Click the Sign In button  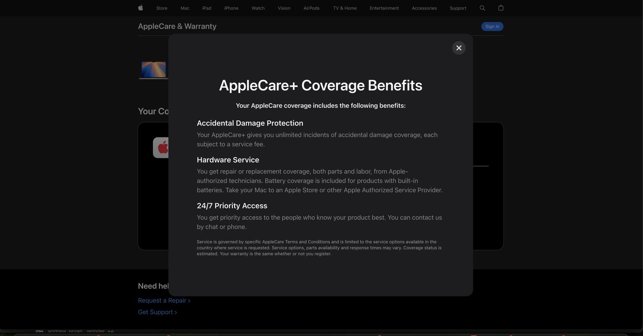pyautogui.click(x=492, y=26)
